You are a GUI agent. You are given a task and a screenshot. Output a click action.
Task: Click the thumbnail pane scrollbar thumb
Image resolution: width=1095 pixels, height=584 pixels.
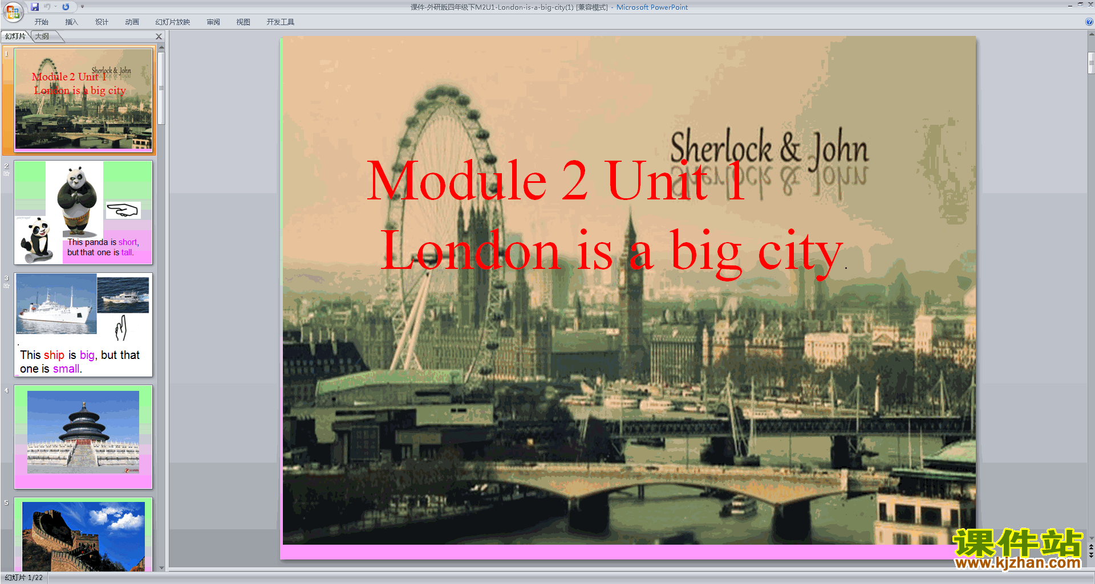[162, 88]
